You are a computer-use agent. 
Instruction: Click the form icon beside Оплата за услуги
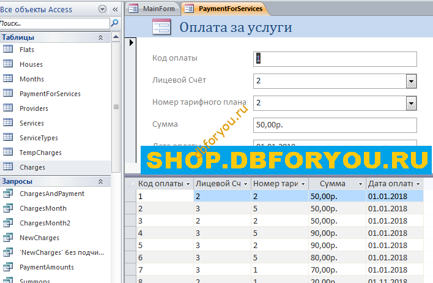point(161,27)
